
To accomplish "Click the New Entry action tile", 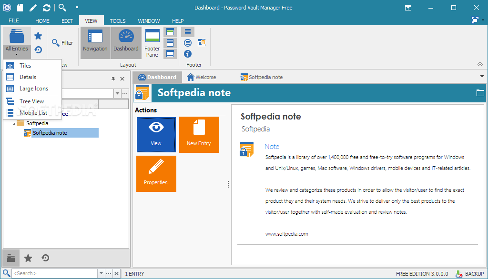I will click(x=199, y=135).
